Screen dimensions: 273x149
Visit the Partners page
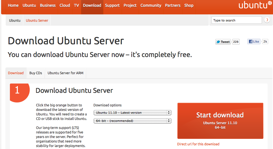(x=173, y=5)
